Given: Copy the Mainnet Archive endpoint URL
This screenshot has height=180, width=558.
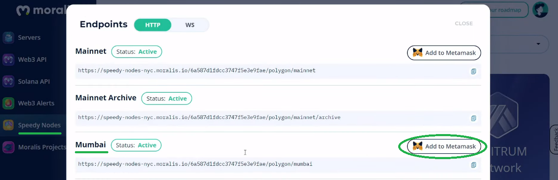Looking at the screenshot, I should [x=474, y=118].
